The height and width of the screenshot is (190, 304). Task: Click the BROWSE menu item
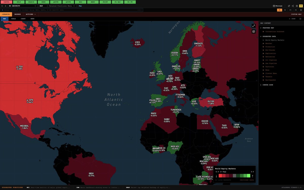(17, 14)
